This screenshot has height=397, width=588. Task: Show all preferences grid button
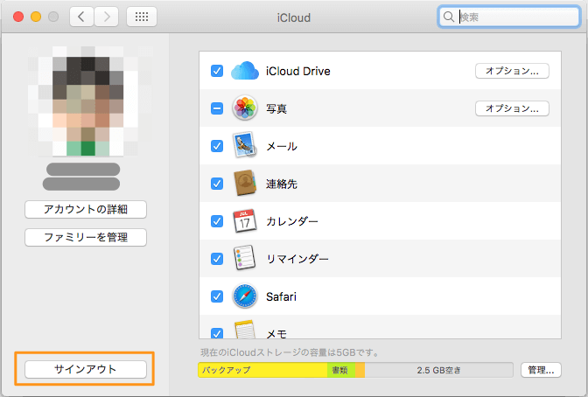click(x=142, y=17)
